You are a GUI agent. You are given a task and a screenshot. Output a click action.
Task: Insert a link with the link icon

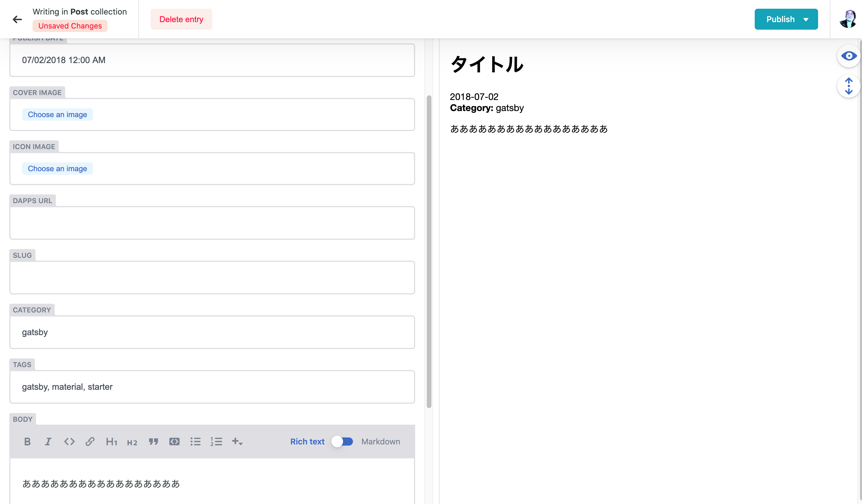click(90, 442)
